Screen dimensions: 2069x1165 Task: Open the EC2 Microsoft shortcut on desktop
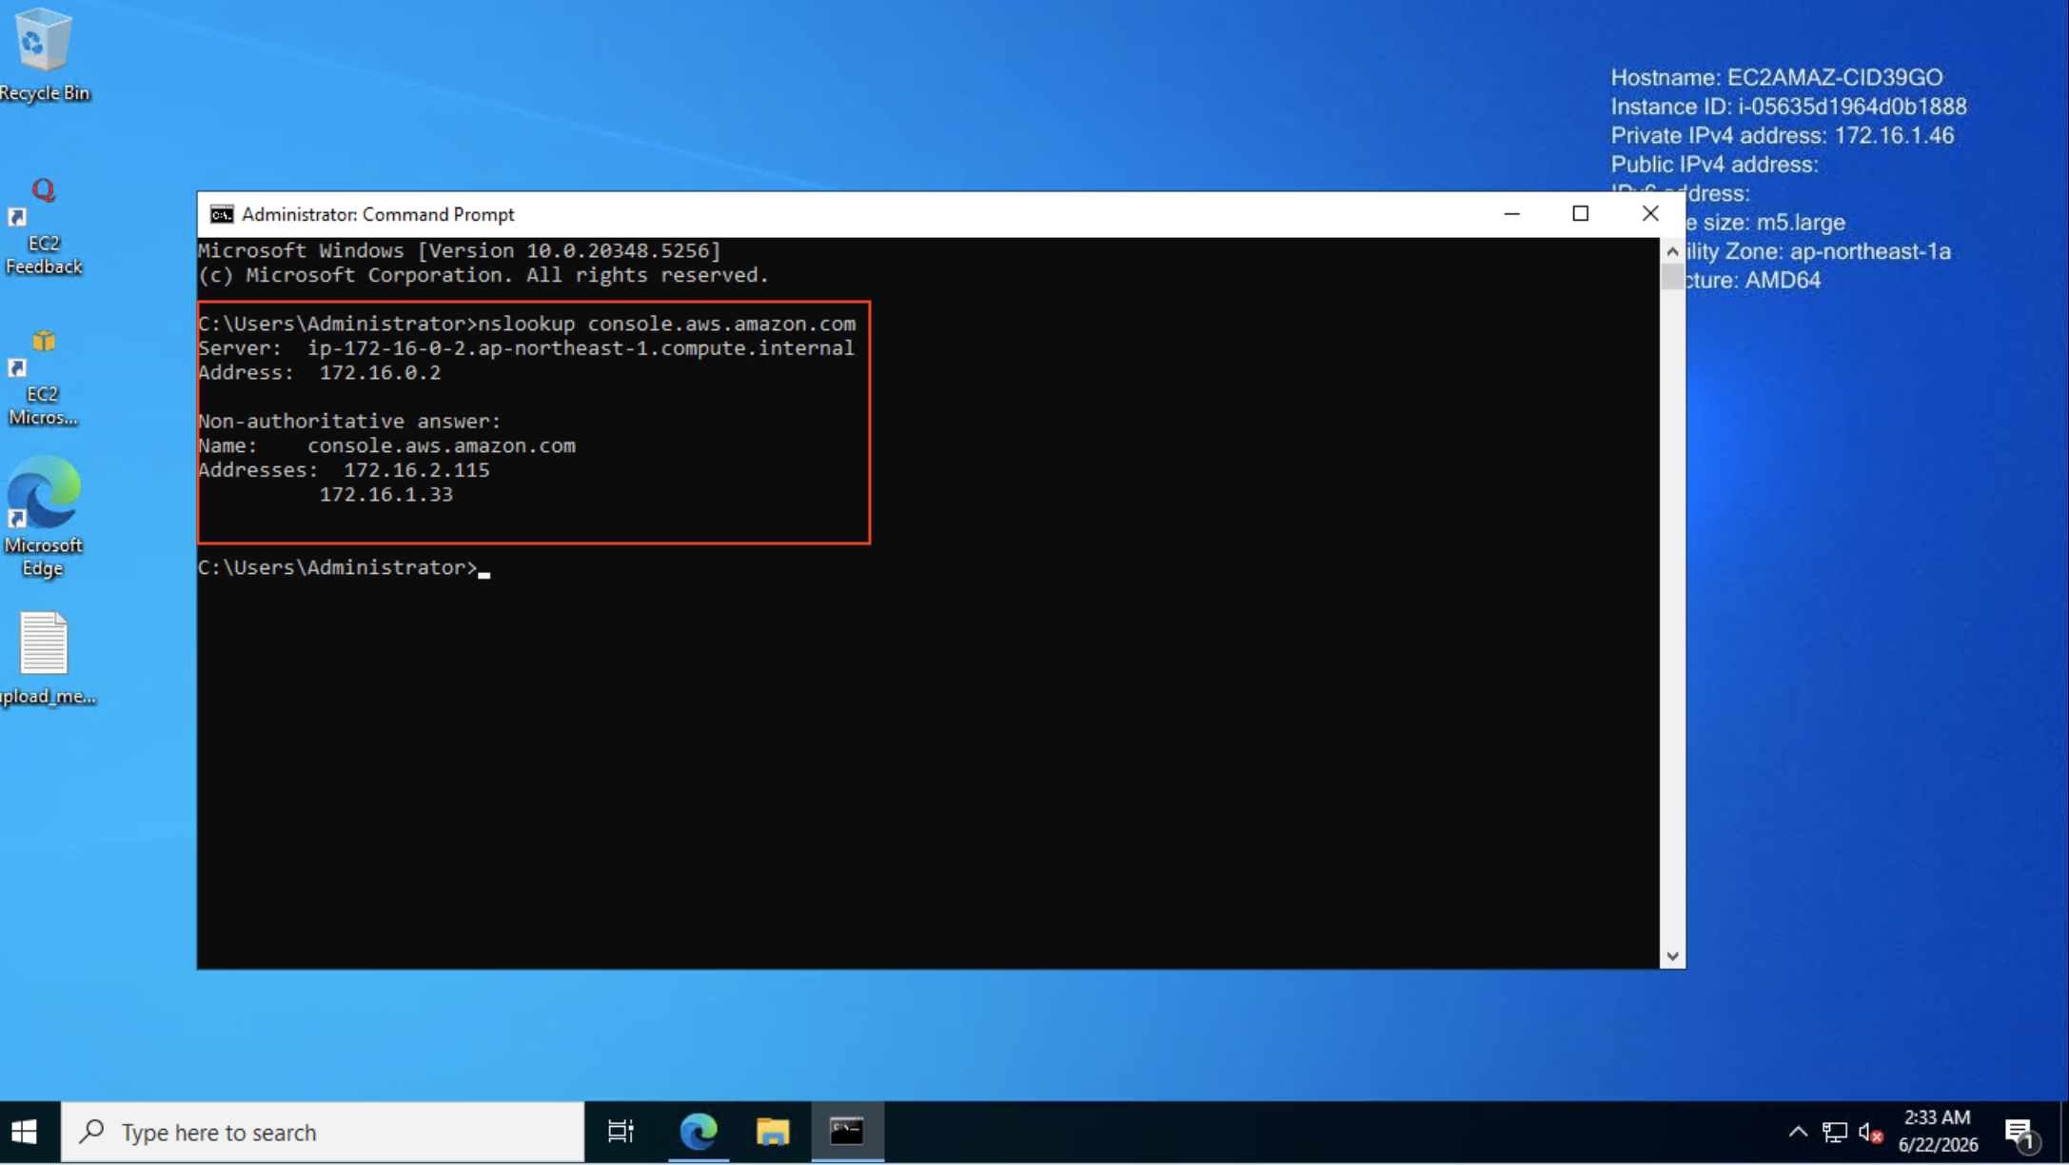tap(43, 378)
